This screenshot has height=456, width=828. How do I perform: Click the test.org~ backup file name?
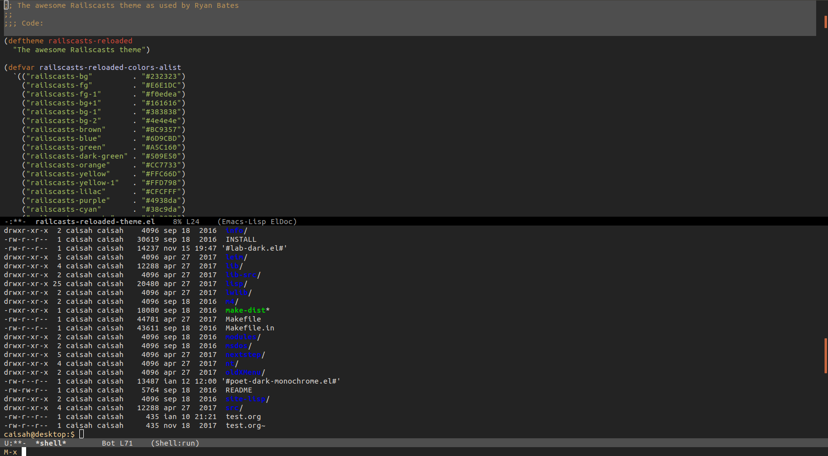click(x=245, y=425)
